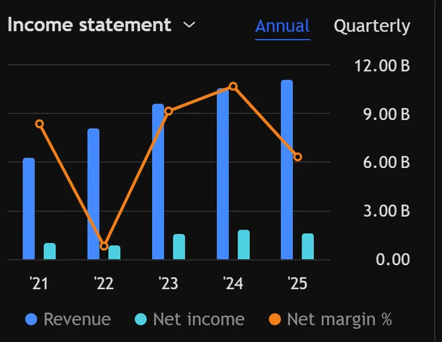Click the '22 net margin data point
This screenshot has width=442, height=342.
click(x=104, y=246)
